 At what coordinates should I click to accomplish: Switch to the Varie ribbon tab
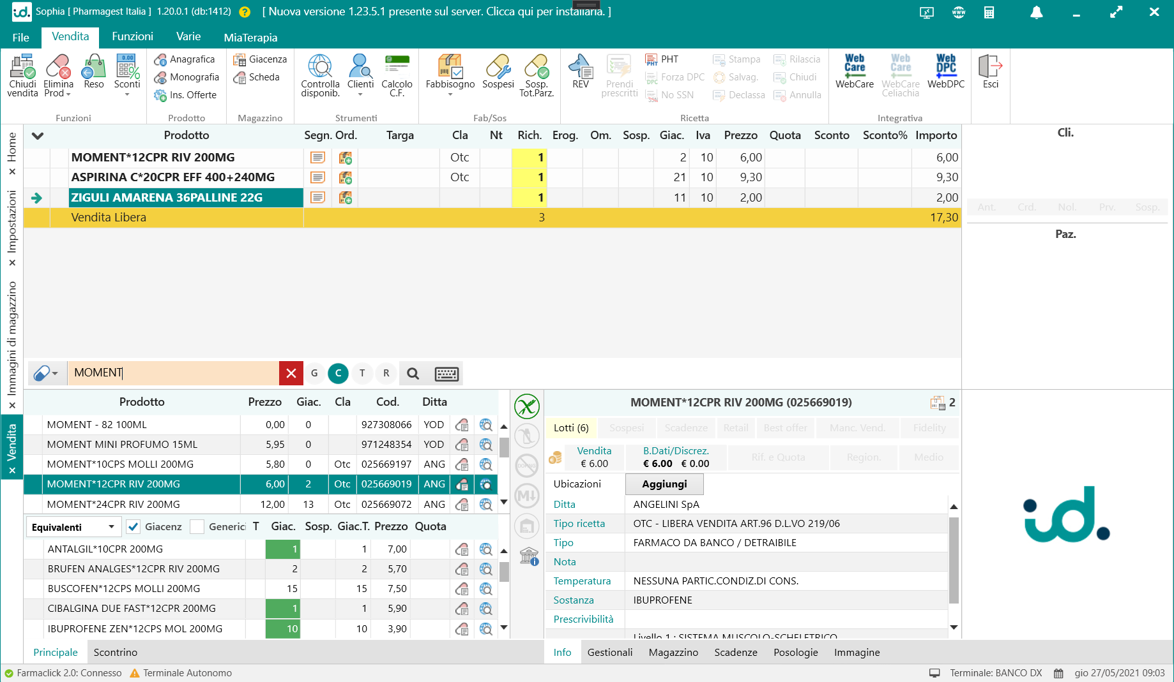(188, 37)
